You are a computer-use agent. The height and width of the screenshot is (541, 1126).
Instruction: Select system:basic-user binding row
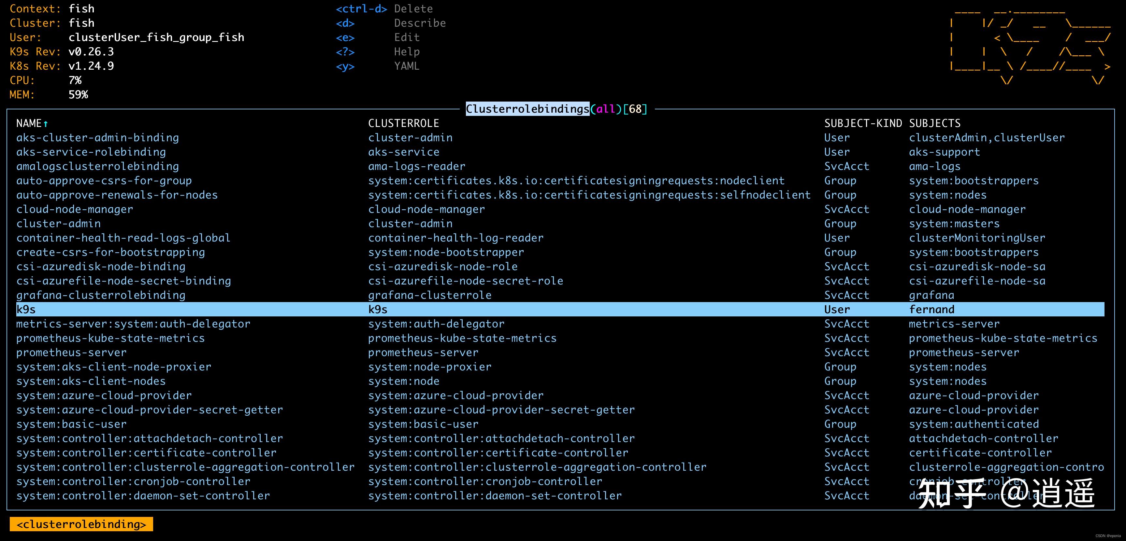(71, 424)
